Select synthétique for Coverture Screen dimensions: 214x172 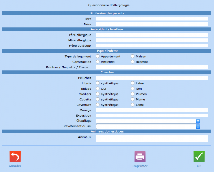point(97,105)
